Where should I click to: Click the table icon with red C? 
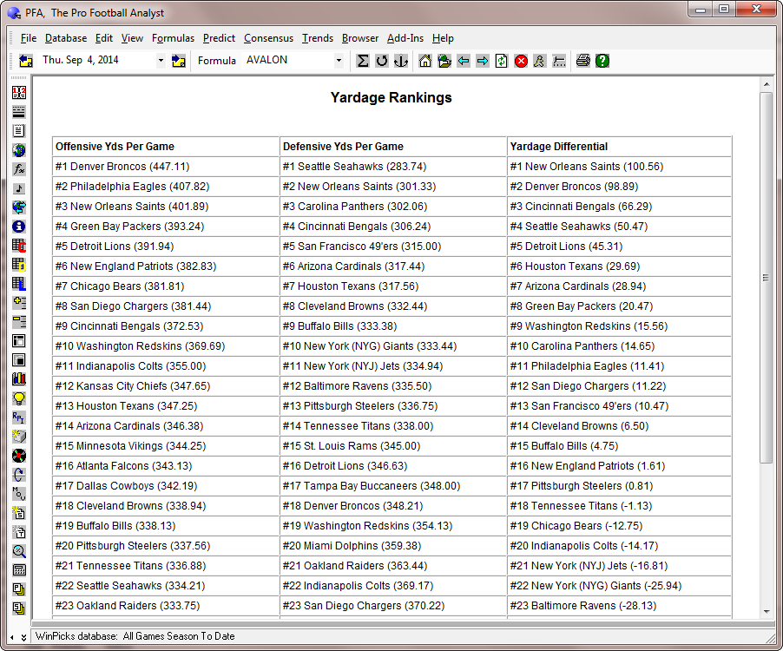[x=19, y=246]
